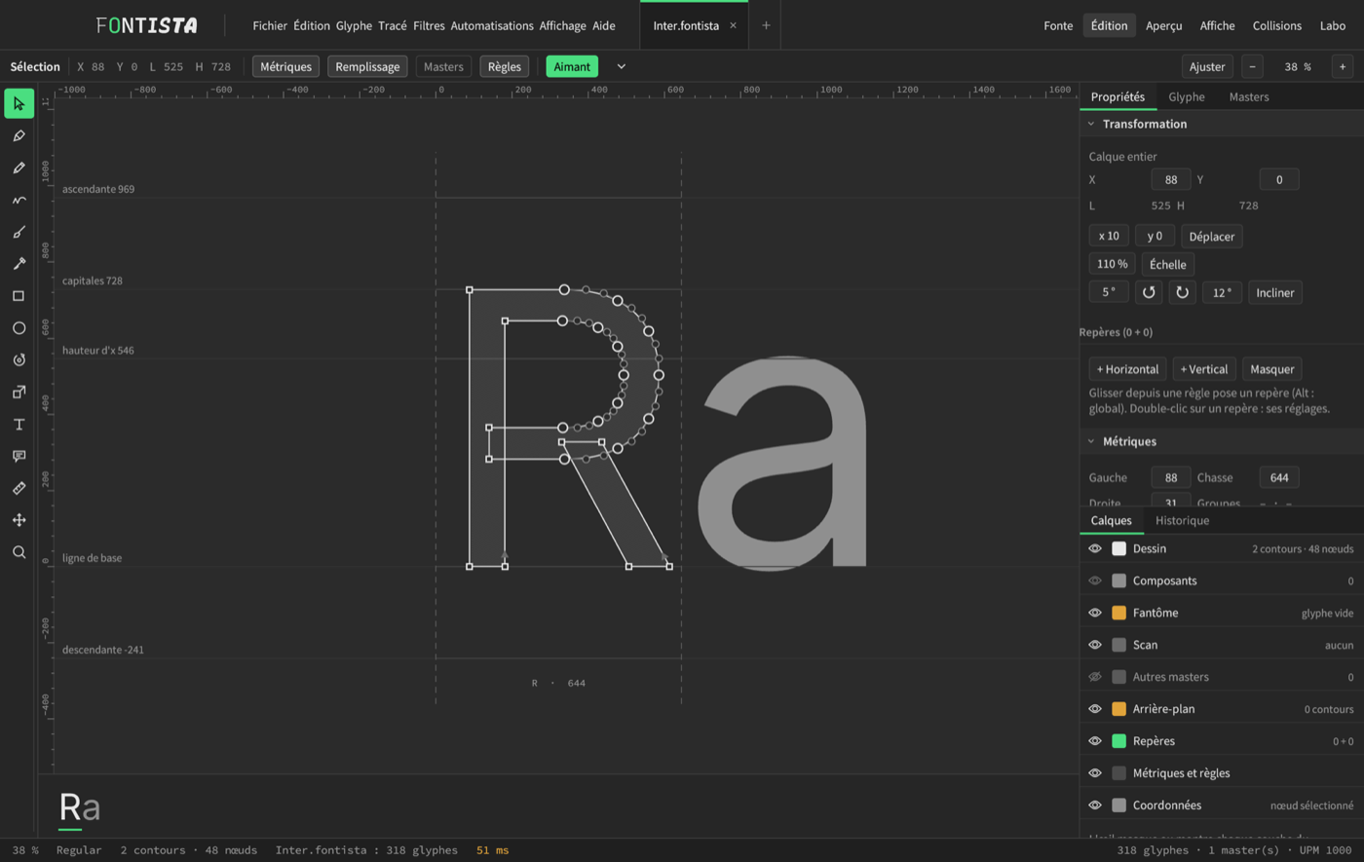
Task: Choose the freehand curve tool
Action: (19, 200)
